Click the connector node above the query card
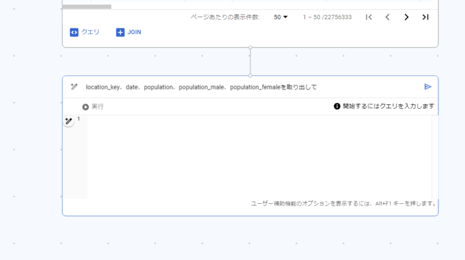This screenshot has height=260, width=465. coord(251,76)
